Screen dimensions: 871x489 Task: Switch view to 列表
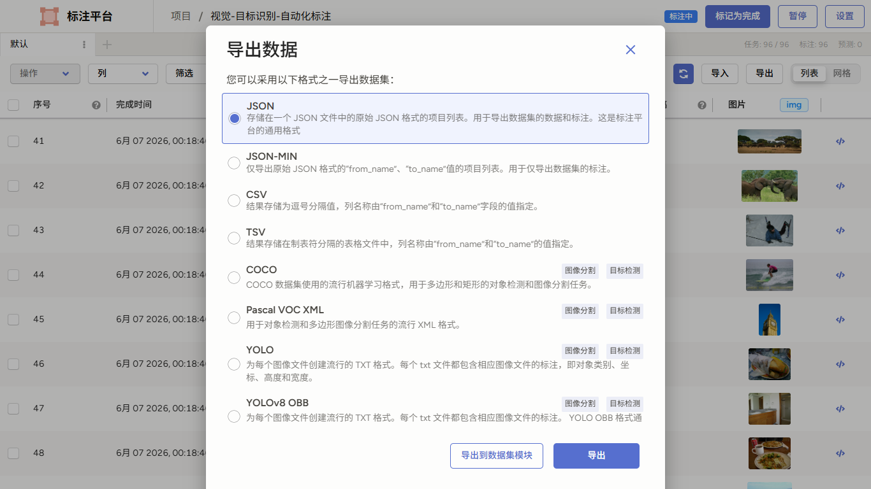[809, 73]
